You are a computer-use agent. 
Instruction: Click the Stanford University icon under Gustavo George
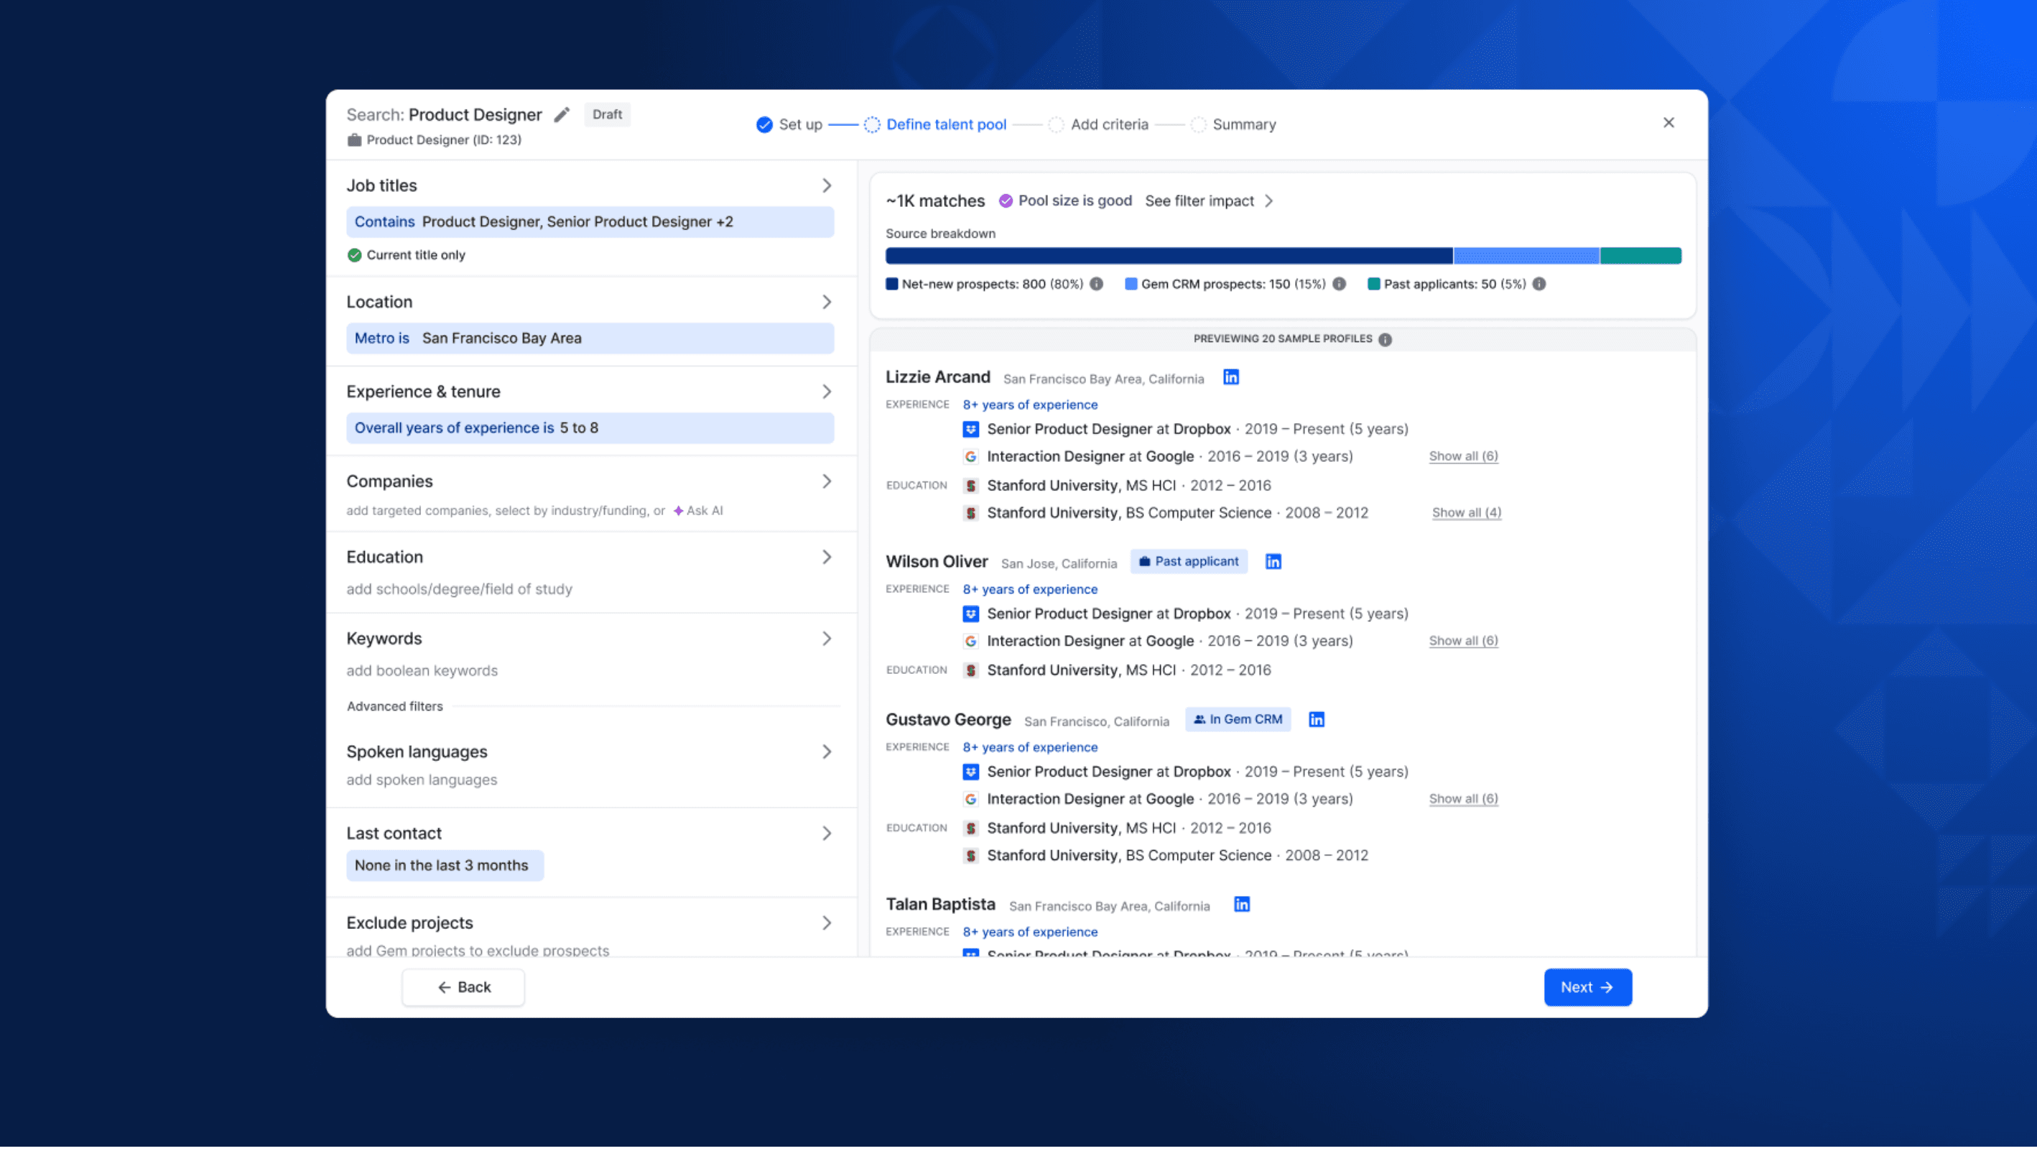click(x=971, y=828)
